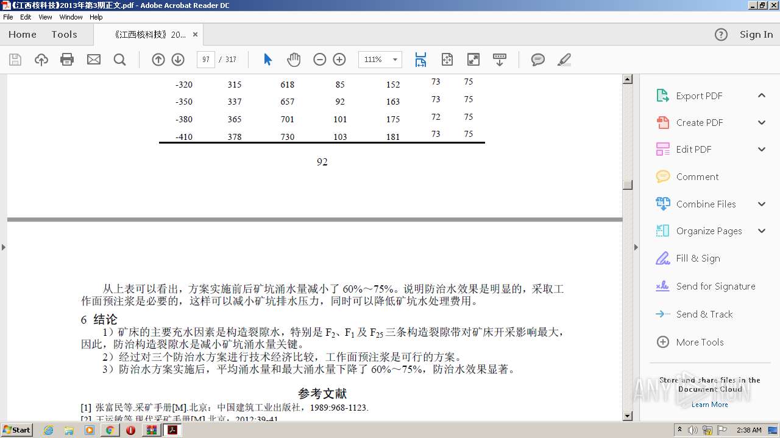Screen dimensions: 780x438
Task: Go to next page arrow
Action: (178, 60)
